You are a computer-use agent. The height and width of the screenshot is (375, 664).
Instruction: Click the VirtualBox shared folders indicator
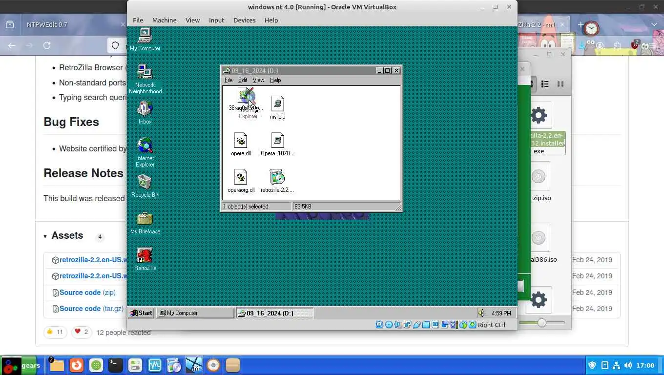tap(426, 325)
